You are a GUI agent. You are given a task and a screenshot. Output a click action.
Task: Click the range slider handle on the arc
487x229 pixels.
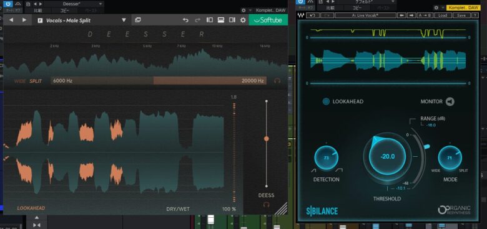pyautogui.click(x=426, y=146)
